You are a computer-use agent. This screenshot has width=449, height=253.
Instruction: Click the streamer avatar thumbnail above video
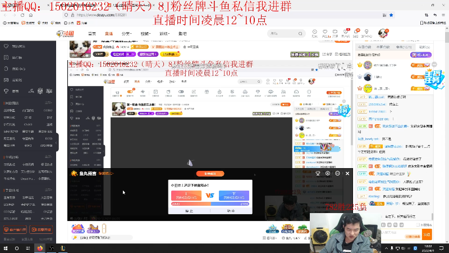(80, 49)
